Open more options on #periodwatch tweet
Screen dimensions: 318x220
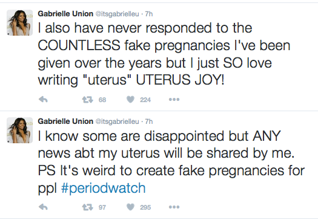pyautogui.click(x=174, y=207)
